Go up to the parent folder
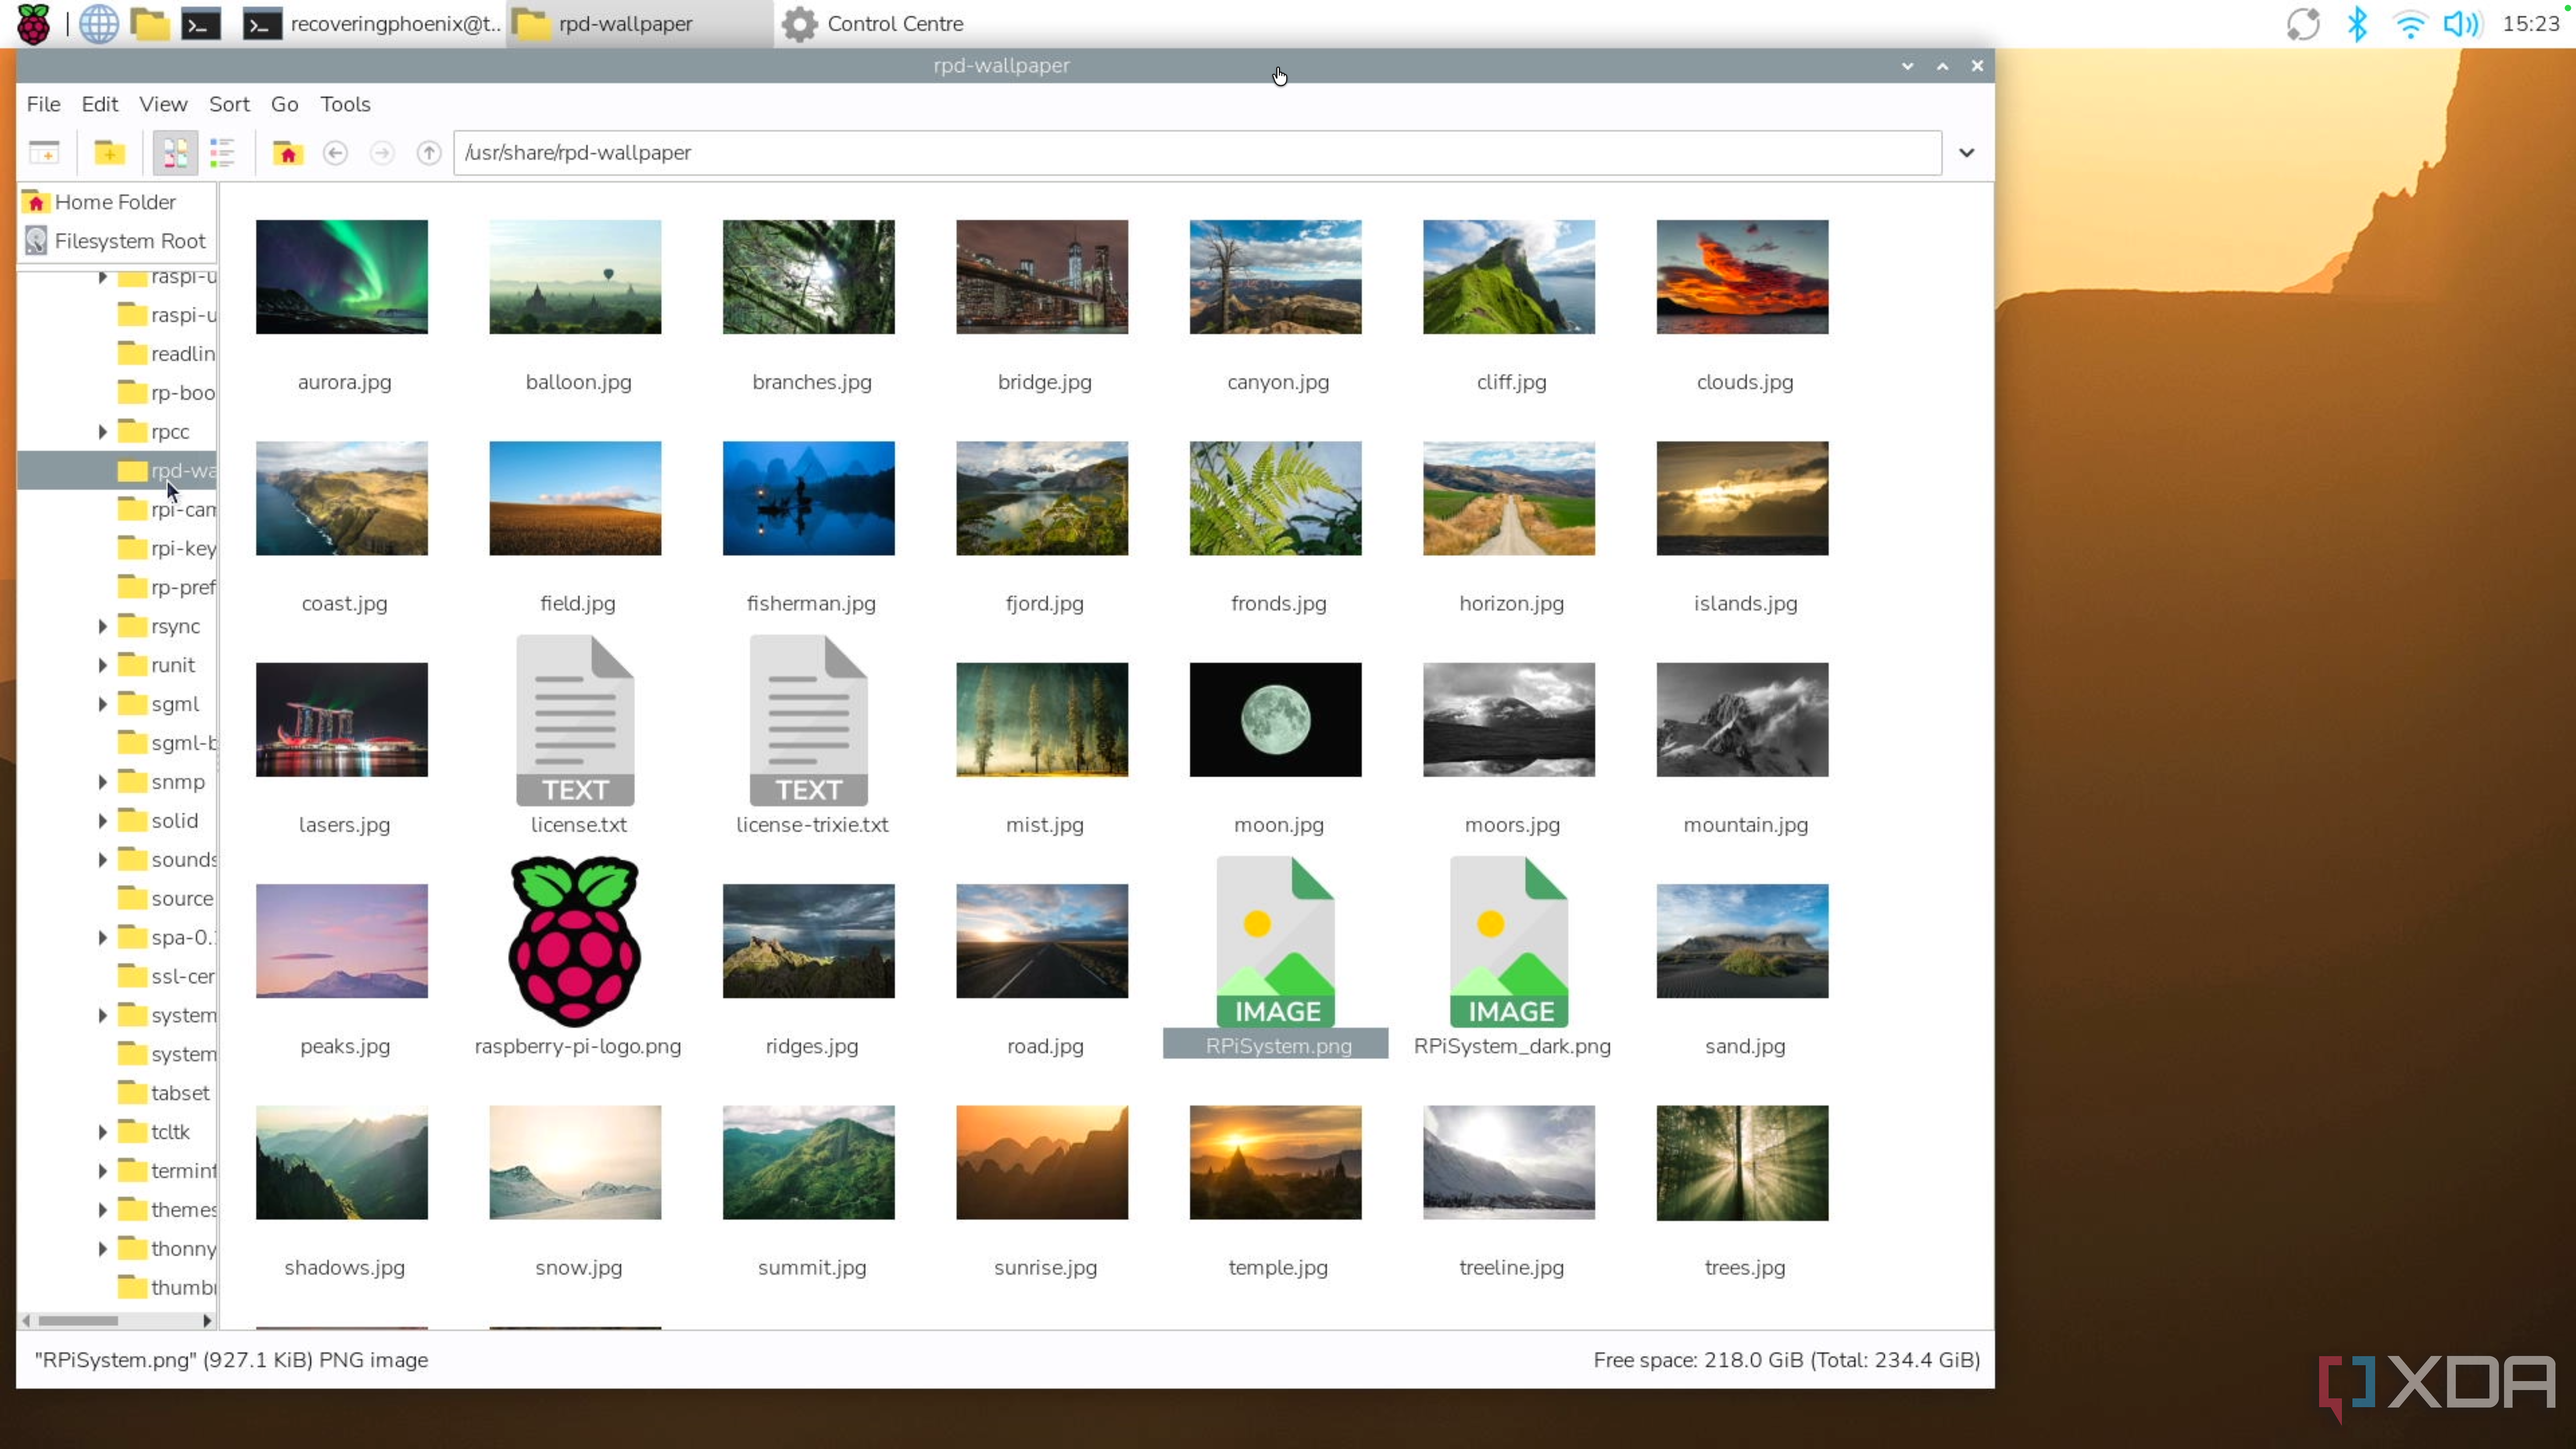Screen dimensions: 2576x1449 point(429,153)
